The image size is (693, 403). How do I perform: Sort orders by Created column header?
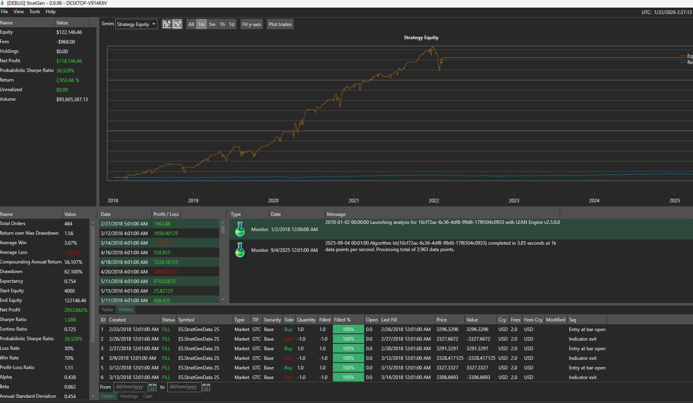[x=134, y=320]
